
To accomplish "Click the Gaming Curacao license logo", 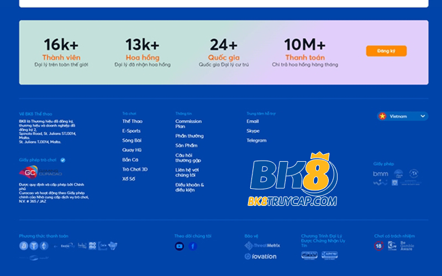I will 40,172.
